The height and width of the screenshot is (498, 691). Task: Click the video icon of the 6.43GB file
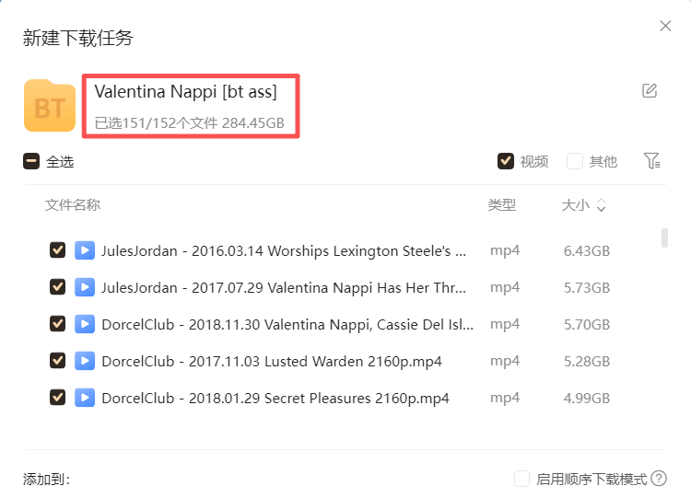click(x=85, y=250)
